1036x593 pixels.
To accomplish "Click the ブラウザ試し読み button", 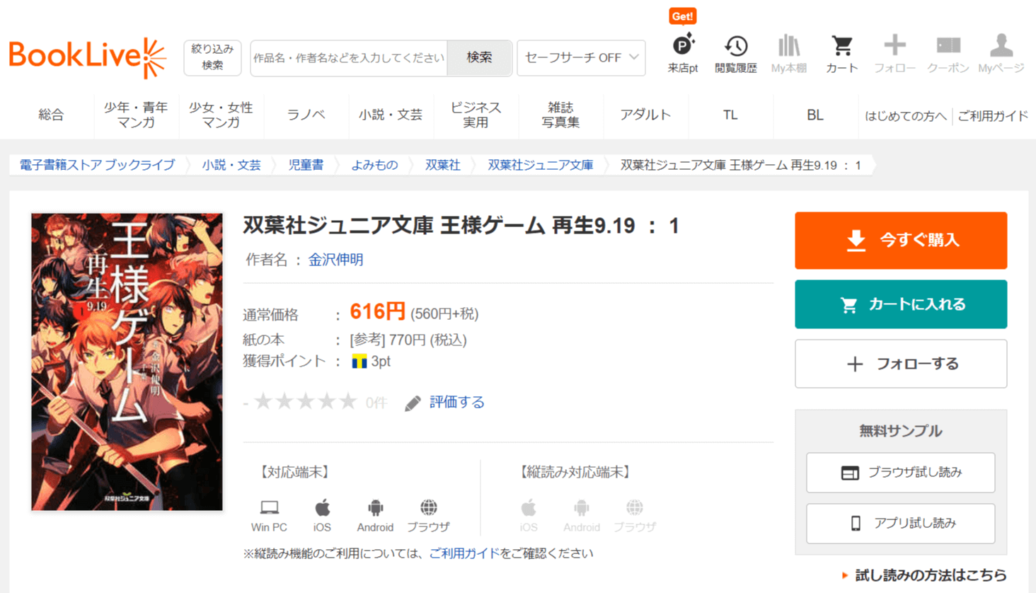I will click(901, 473).
